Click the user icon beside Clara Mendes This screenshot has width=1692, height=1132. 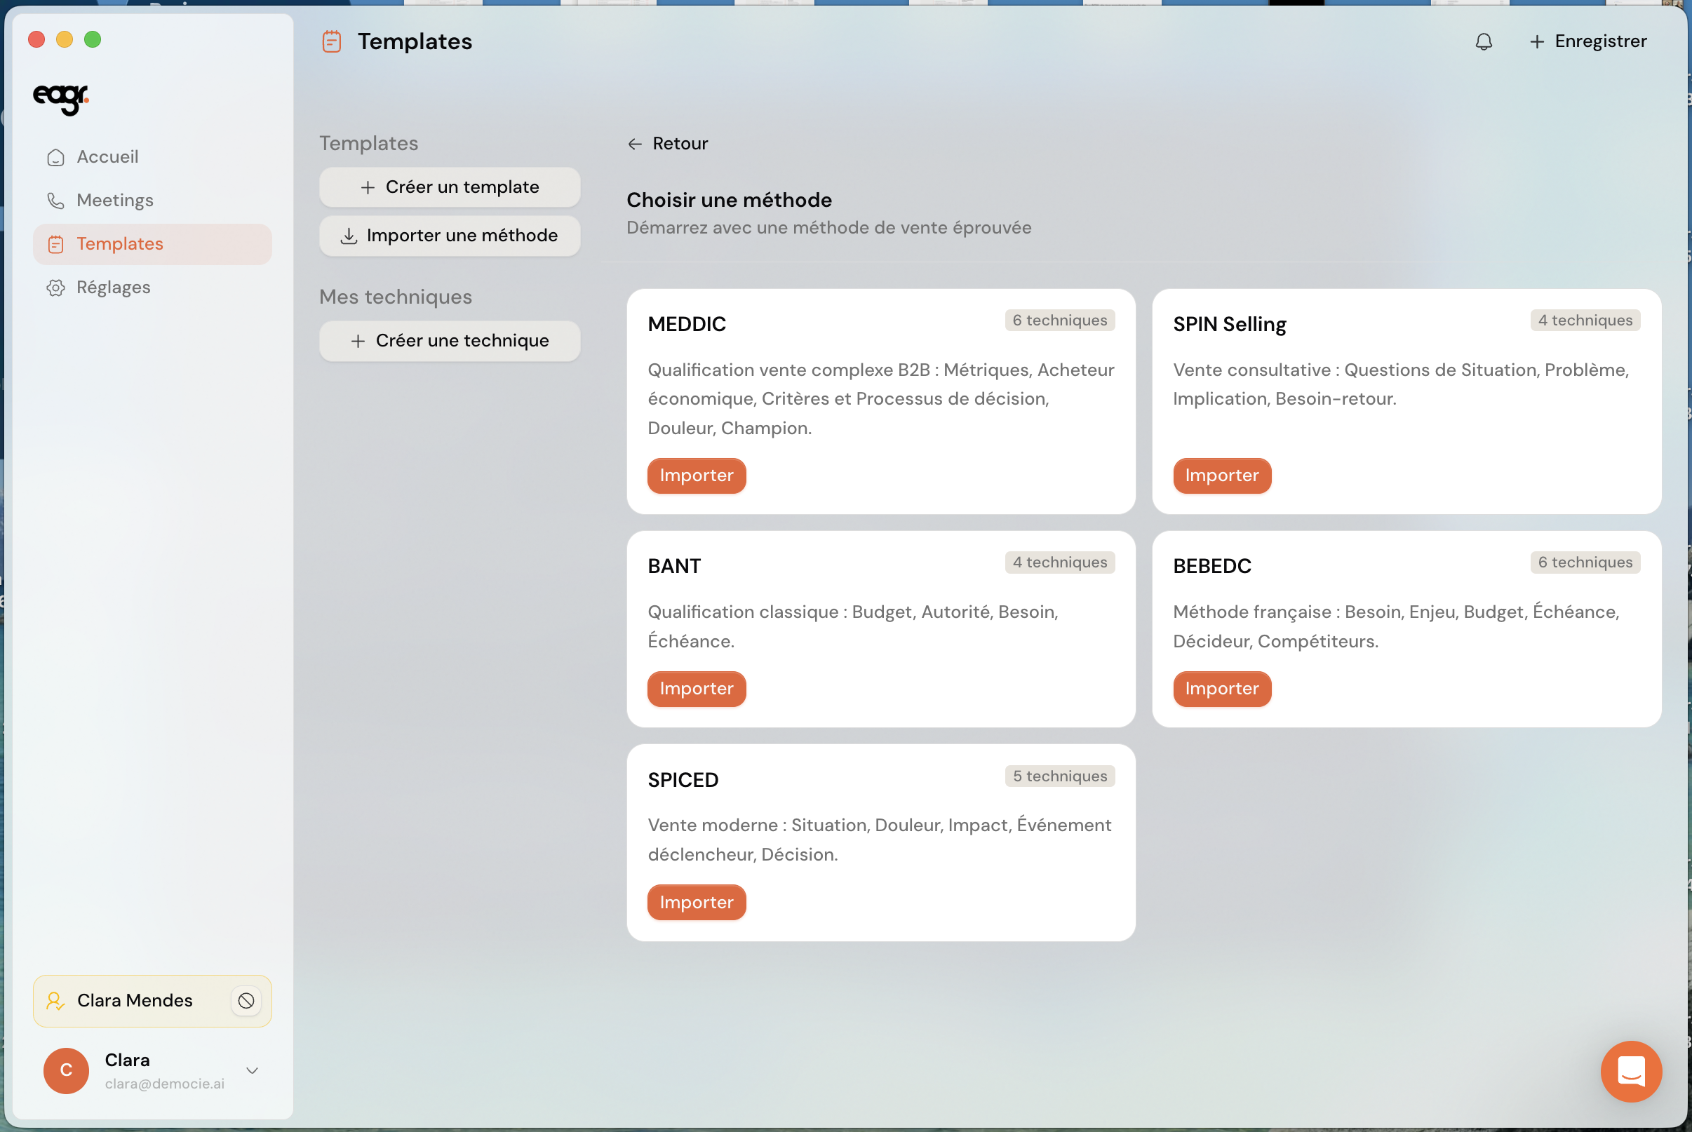click(55, 1001)
